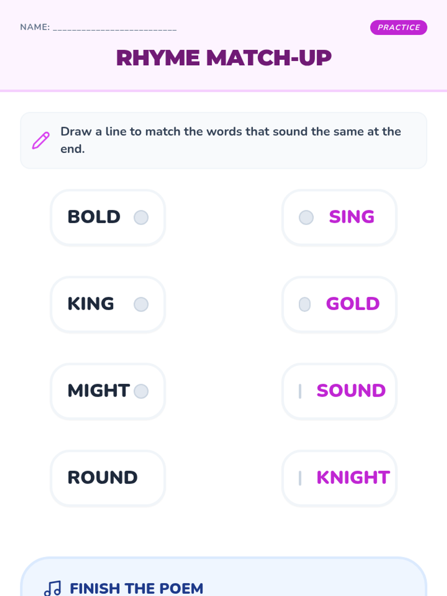This screenshot has height=596, width=447.
Task: Click the marker beside KNIGHT
Action: [x=300, y=478]
